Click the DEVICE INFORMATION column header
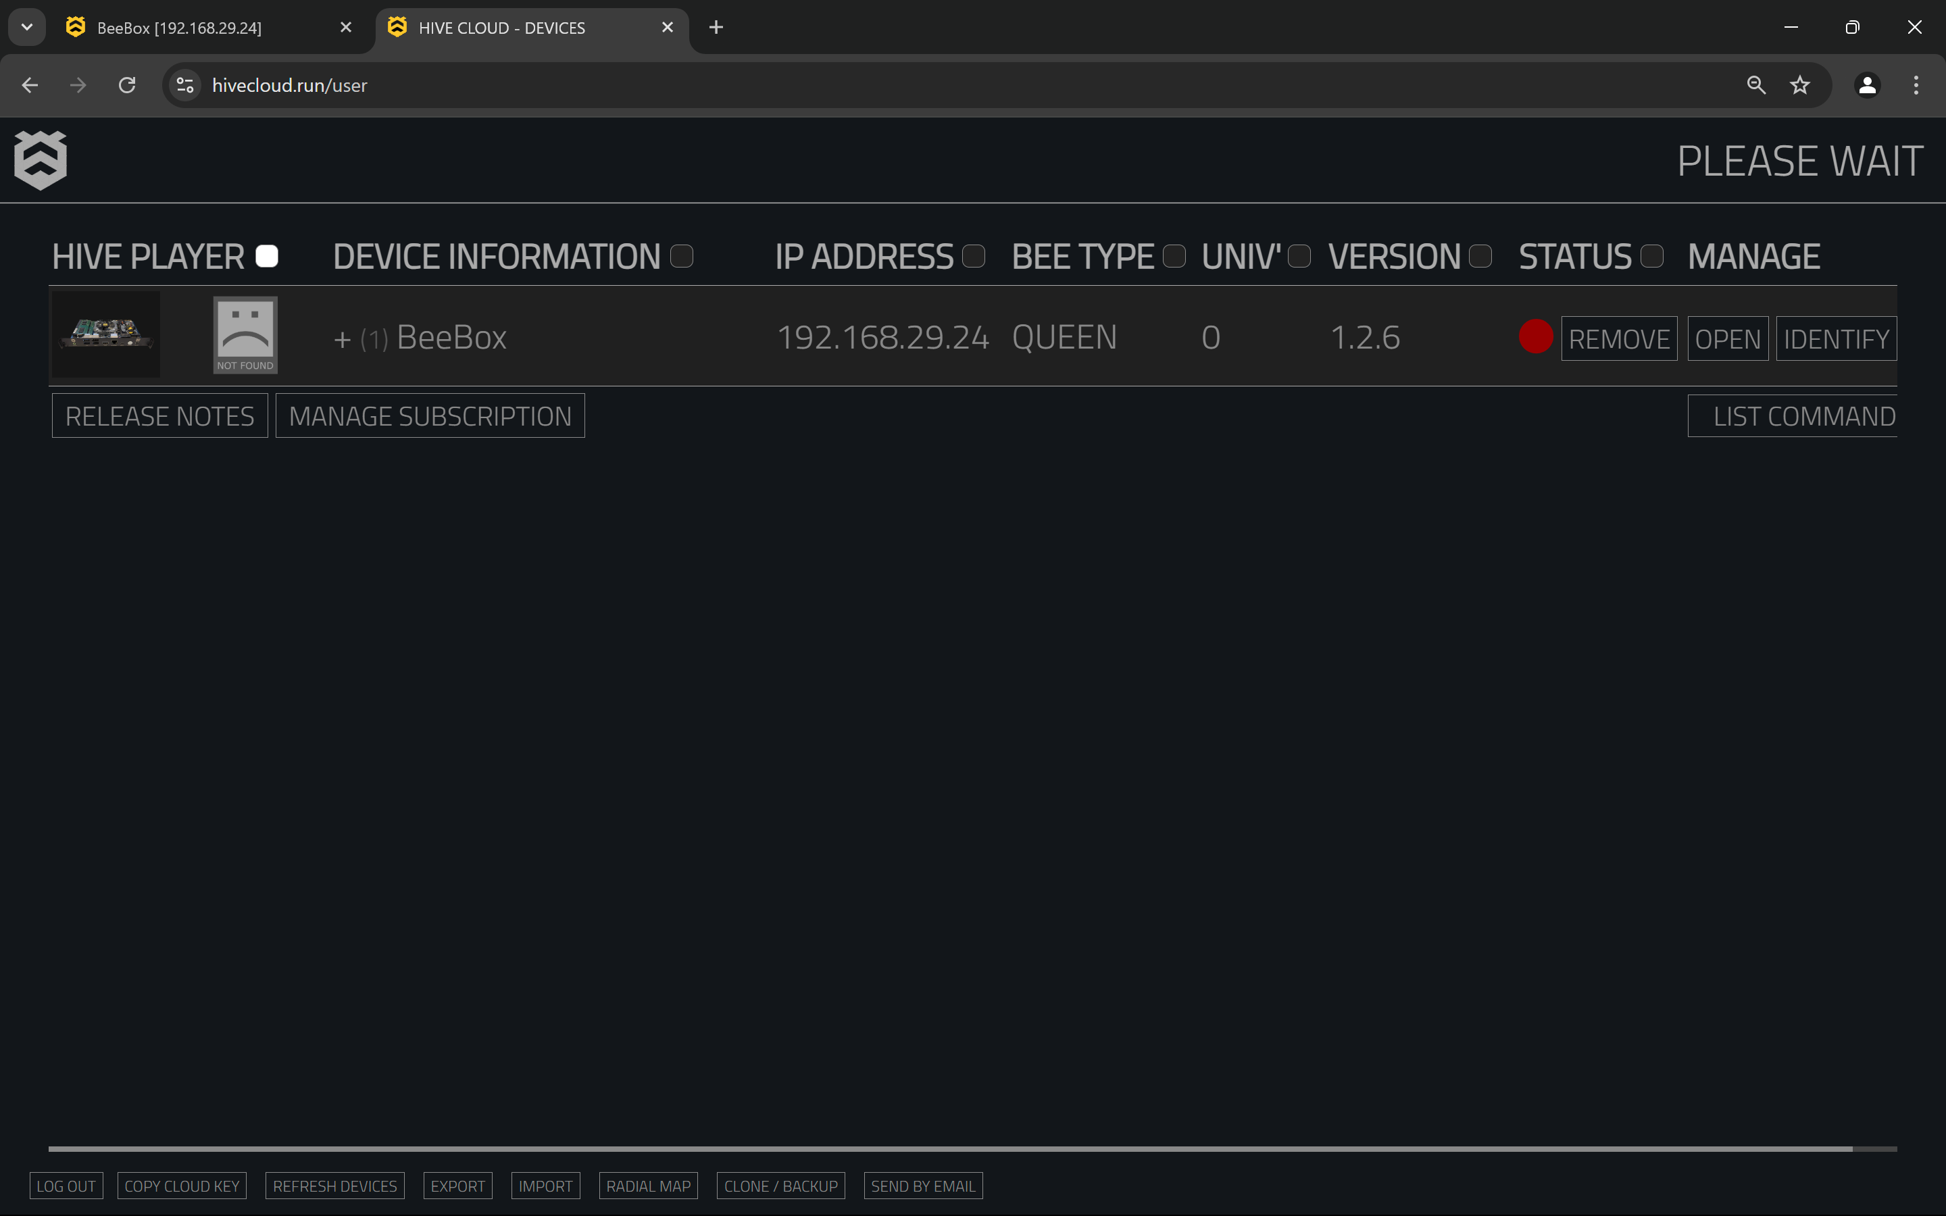Image resolution: width=1946 pixels, height=1216 pixels. 496,257
